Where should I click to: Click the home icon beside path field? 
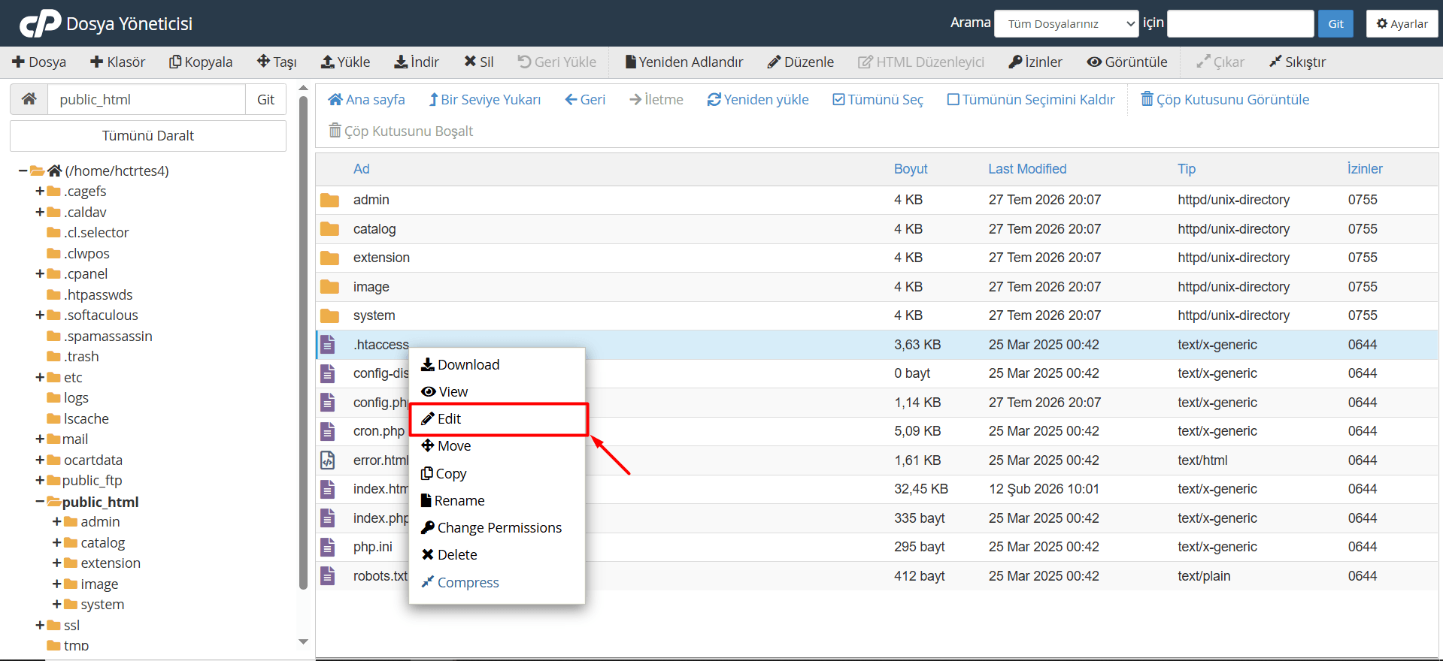29,99
